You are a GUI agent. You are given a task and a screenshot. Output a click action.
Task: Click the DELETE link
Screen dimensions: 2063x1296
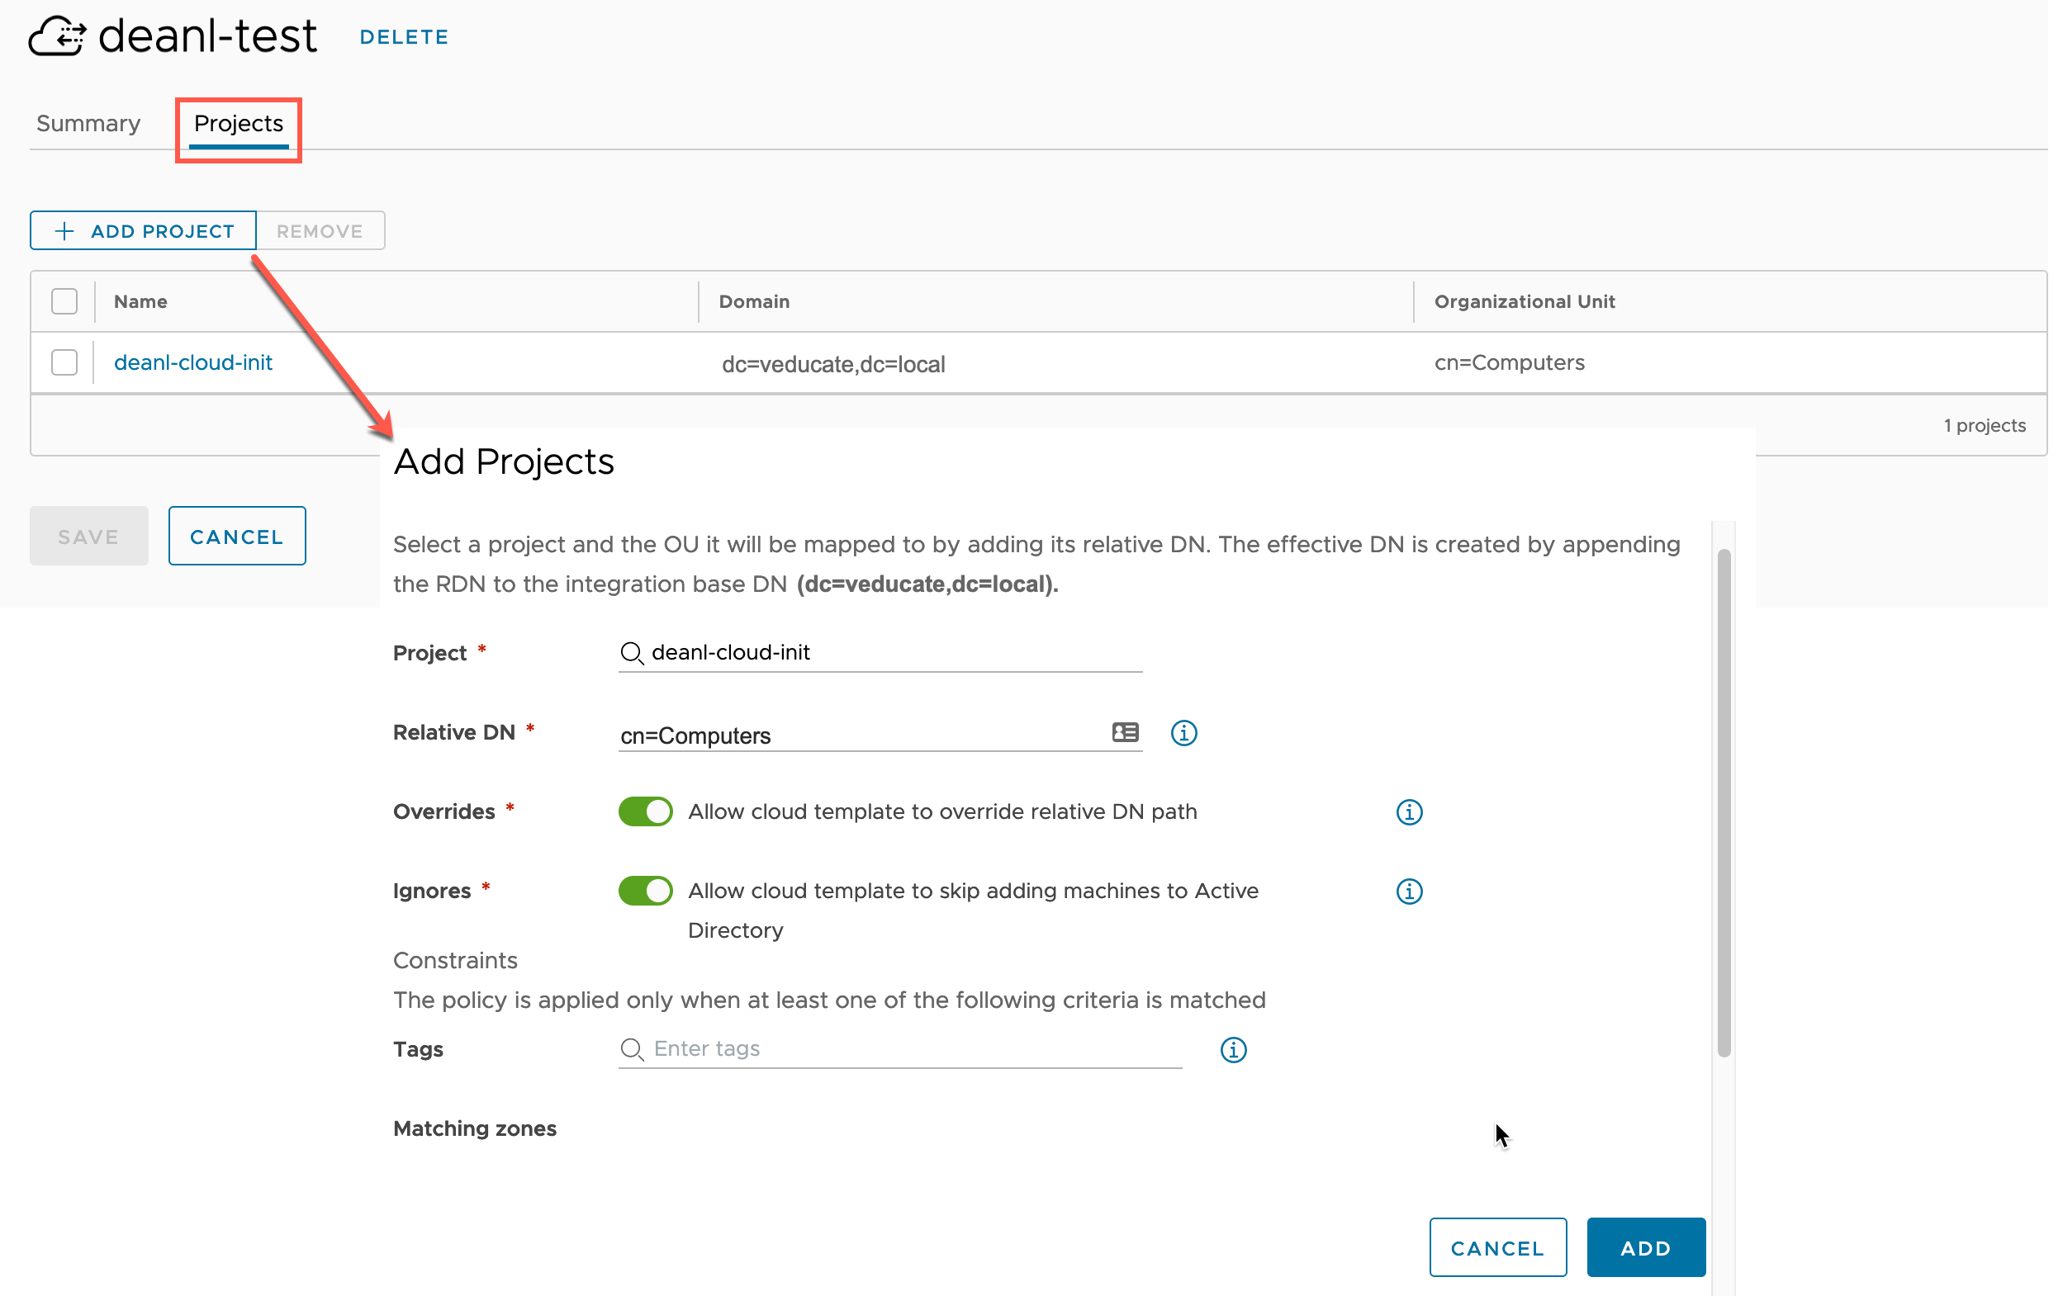[405, 37]
